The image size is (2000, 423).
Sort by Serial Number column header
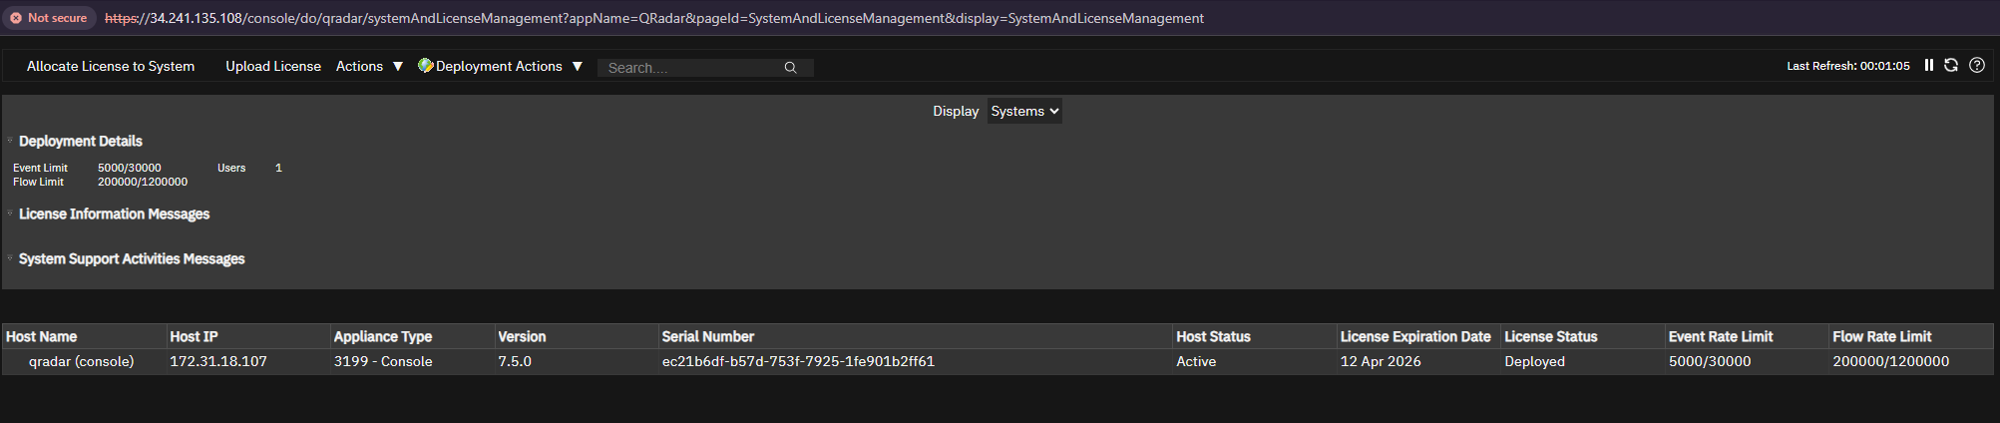[x=916, y=336]
